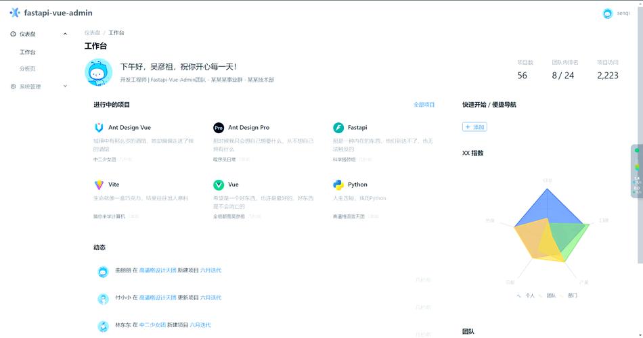Click 仪表盘 in the breadcrumb
643x338 pixels.
(x=92, y=32)
